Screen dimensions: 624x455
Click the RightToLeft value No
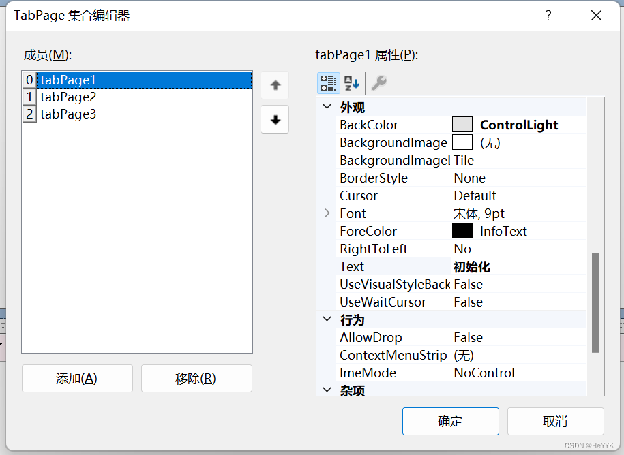coord(462,249)
